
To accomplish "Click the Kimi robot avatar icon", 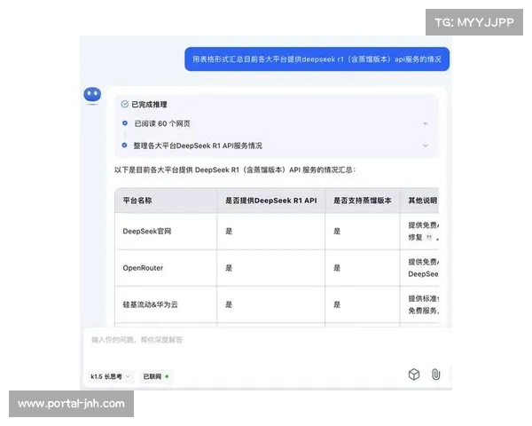I will (92, 95).
